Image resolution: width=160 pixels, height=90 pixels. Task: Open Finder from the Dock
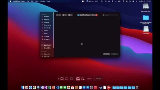(23, 87)
